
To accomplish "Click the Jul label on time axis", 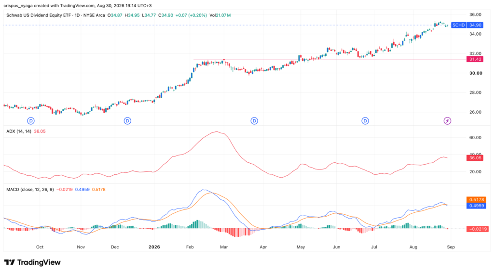I will pos(374,247).
